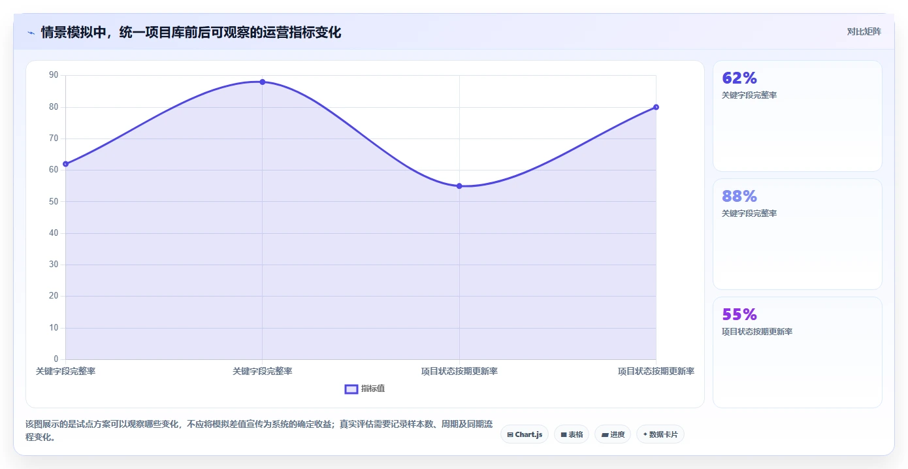The image size is (908, 469).
Task: Click the chart data point at value 88
Action: 263,82
